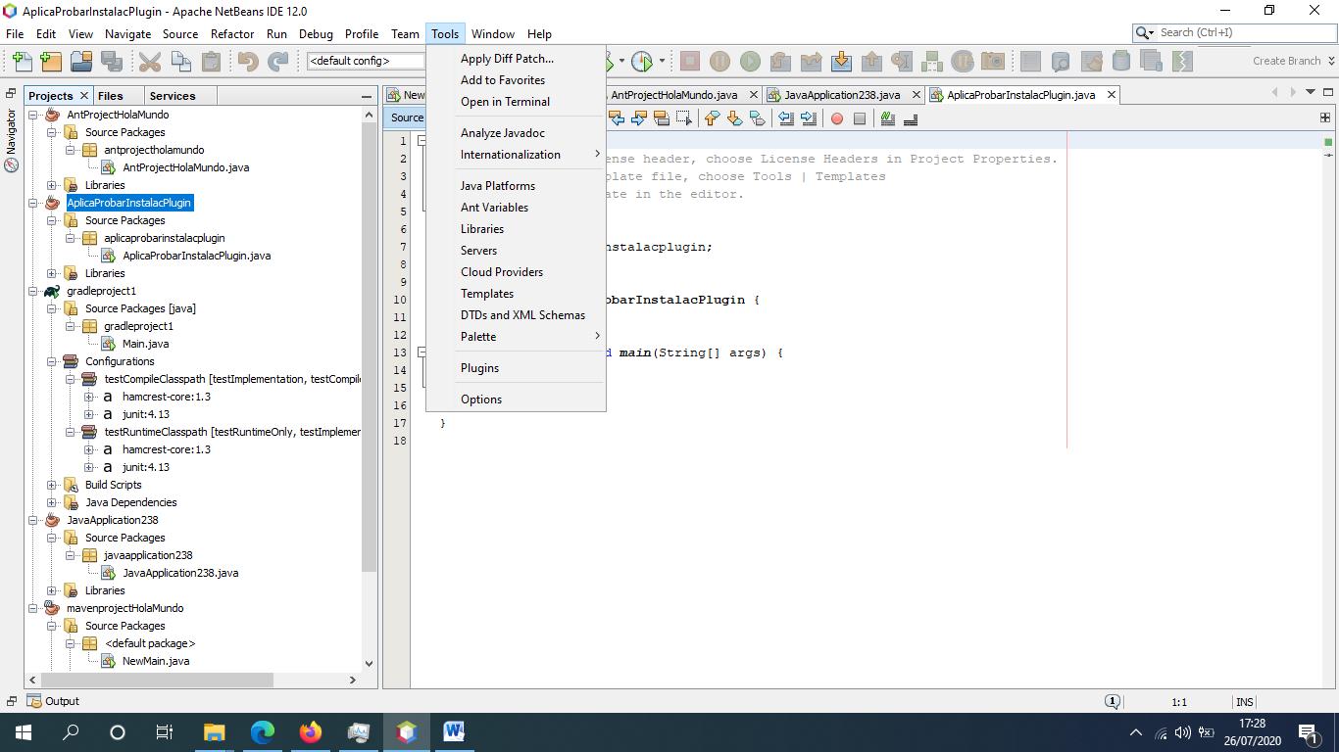This screenshot has width=1339, height=752.
Task: Choose Open in Terminal menu entry
Action: point(516,102)
